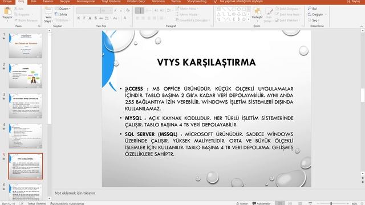The width and height of the screenshot is (365, 205).
Task: Toggle italic (T) formatting
Action: (84, 18)
